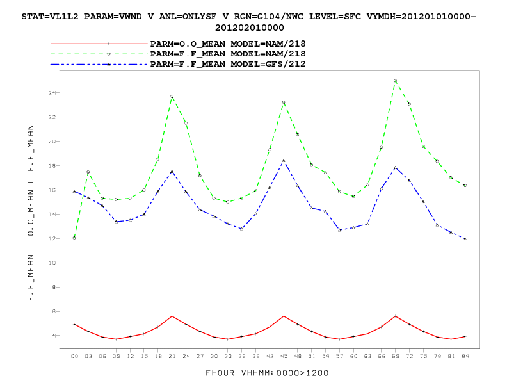Click x-axis tick label 66
This screenshot has height=392, width=507.
[382, 356]
